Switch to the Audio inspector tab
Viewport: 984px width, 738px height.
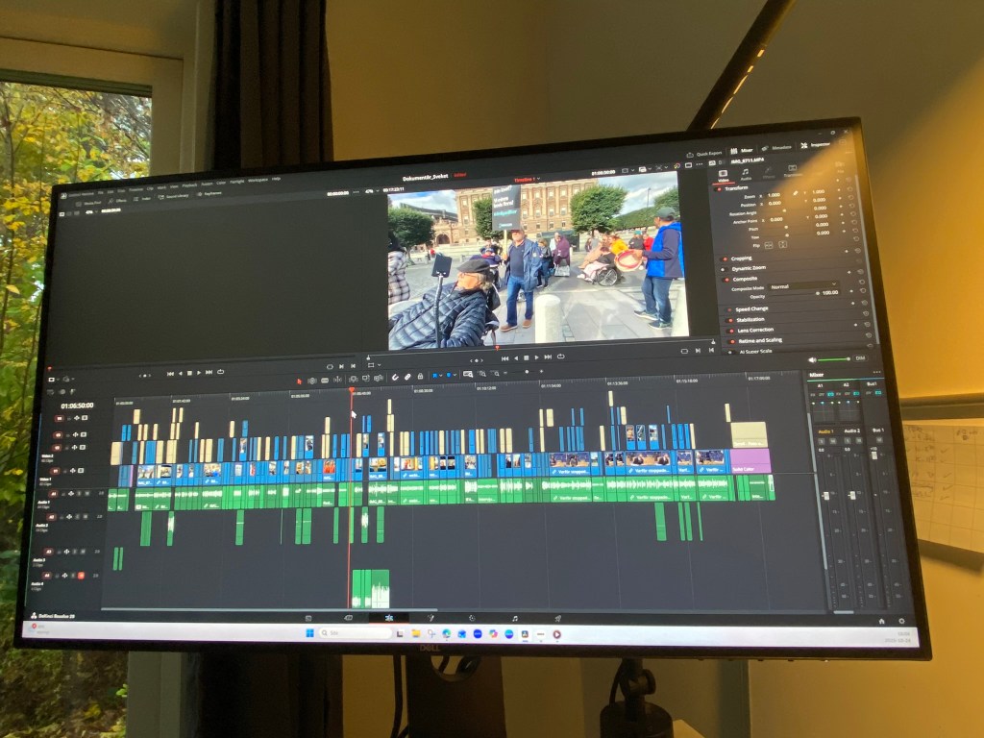[746, 174]
